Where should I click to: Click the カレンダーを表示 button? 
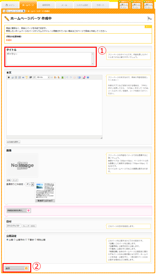29,226
